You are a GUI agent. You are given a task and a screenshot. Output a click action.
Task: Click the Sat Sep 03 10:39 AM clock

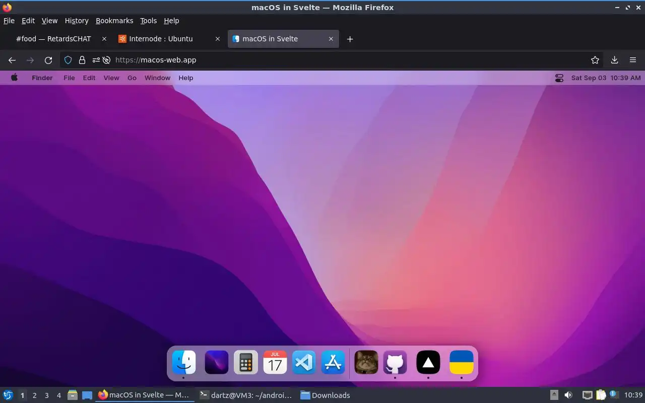[x=606, y=78]
